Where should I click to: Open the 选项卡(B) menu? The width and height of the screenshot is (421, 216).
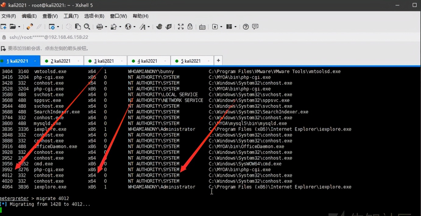(94, 16)
